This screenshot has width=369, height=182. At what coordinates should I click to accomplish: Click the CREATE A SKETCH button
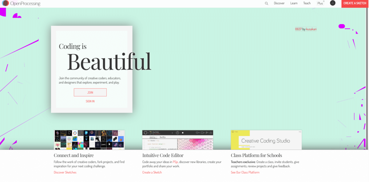click(x=355, y=3)
